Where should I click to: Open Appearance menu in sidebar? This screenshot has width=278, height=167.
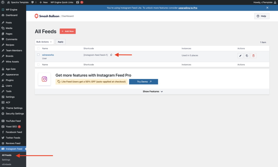13,75
